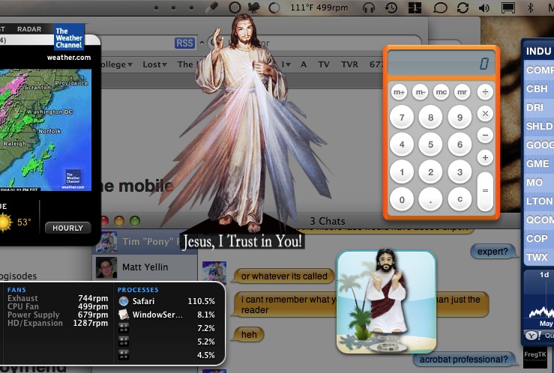Image resolution: width=554 pixels, height=373 pixels.
Task: Click the "Jesus, I Trust in You!" widget
Action: click(x=242, y=130)
